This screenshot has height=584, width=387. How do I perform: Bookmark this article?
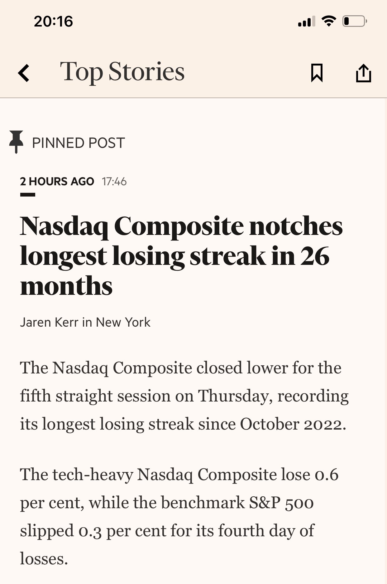317,73
